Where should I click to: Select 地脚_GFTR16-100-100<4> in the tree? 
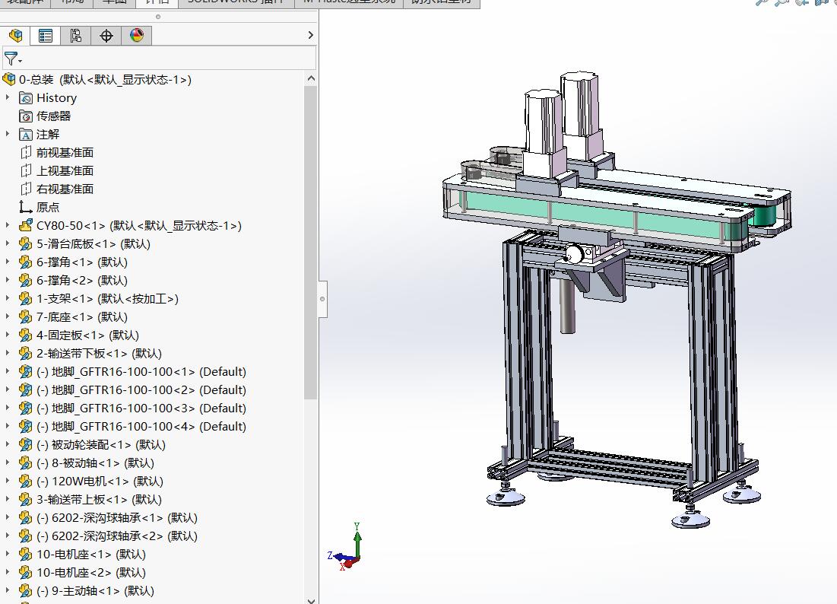141,427
